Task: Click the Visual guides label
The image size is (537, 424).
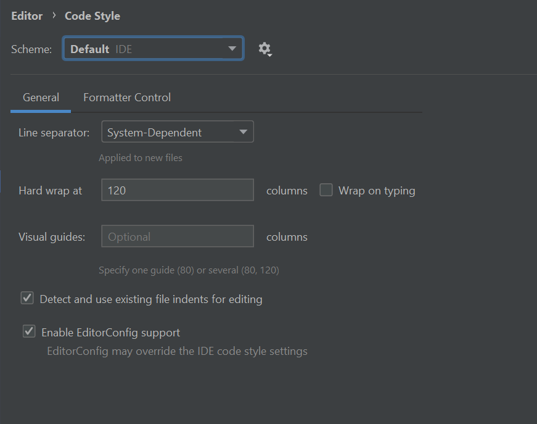Action: 52,237
